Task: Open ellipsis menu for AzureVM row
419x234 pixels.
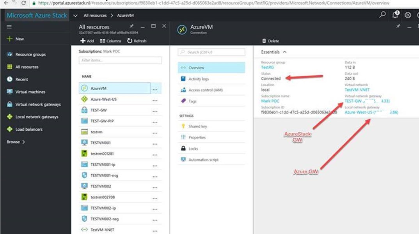Action: click(155, 90)
